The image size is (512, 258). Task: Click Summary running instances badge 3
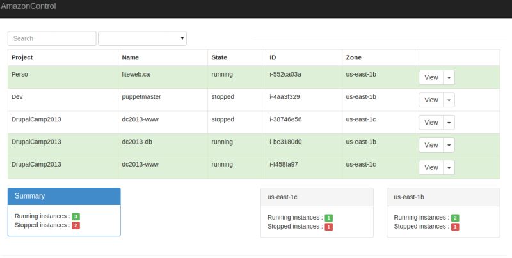point(76,216)
